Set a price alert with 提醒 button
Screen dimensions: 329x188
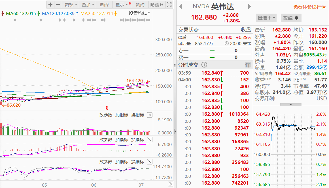[291, 18]
